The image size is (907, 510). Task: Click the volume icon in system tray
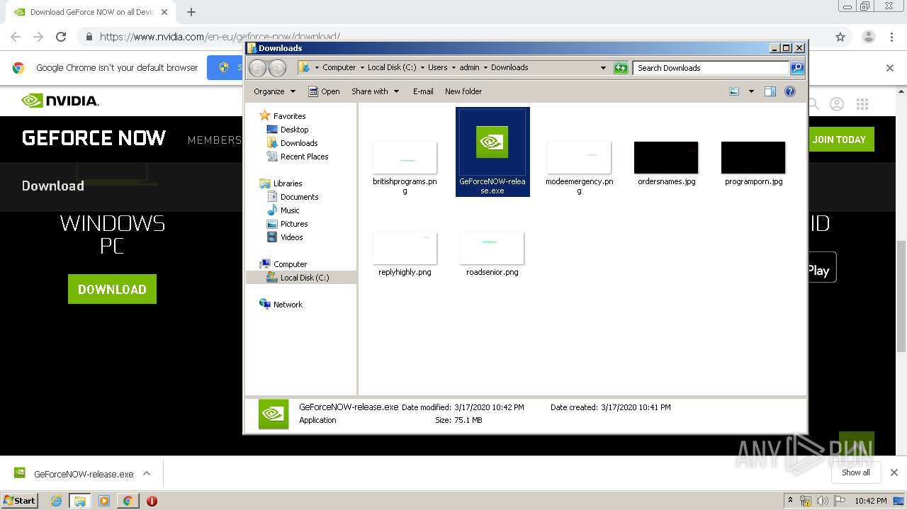click(x=823, y=501)
